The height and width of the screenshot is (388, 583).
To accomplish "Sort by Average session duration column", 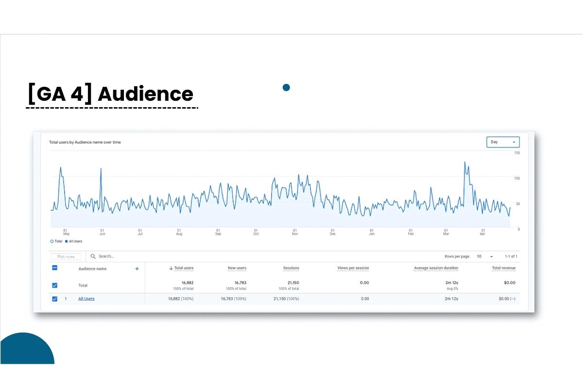I will (x=436, y=268).
